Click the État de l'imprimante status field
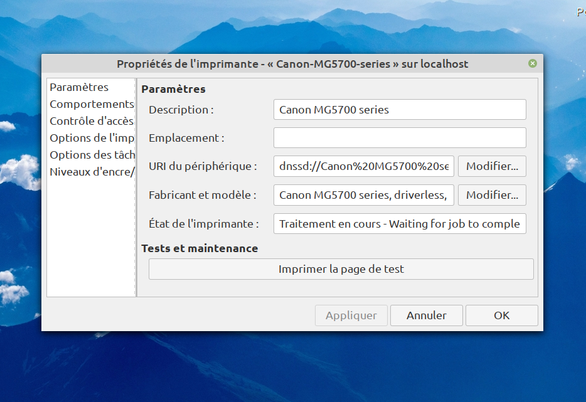586x402 pixels. 400,224
